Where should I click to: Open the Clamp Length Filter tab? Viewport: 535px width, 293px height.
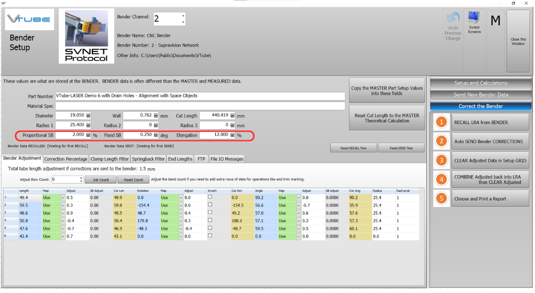(110, 159)
